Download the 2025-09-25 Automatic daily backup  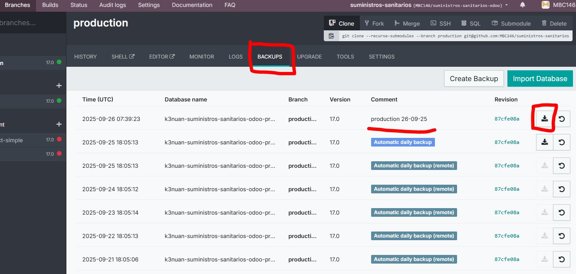click(x=544, y=142)
